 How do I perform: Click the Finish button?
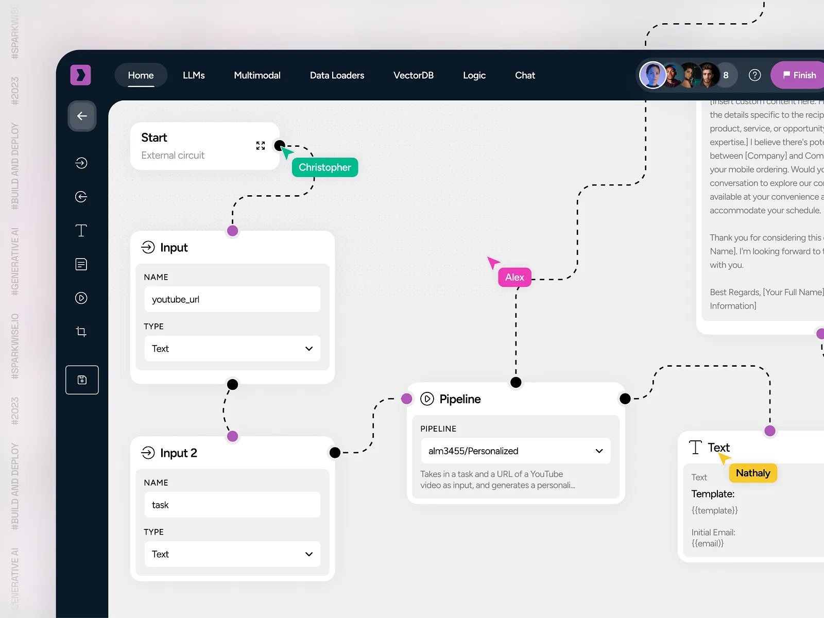(x=799, y=75)
